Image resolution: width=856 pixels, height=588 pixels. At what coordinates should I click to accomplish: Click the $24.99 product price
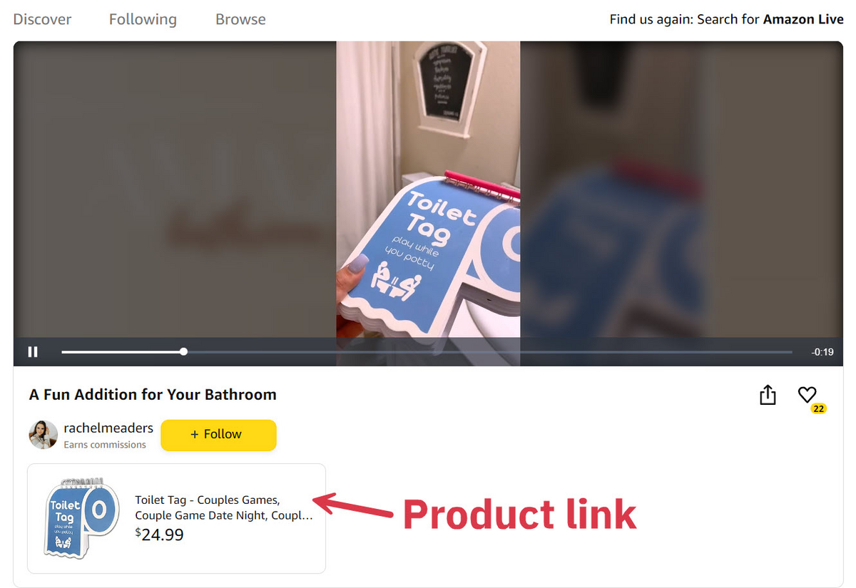(159, 534)
